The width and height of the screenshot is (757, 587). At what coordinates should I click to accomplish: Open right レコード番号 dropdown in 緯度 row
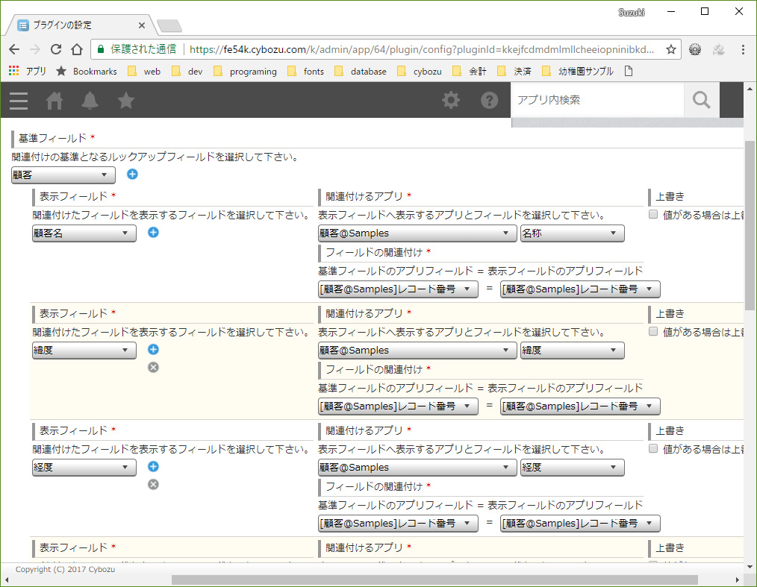(580, 406)
